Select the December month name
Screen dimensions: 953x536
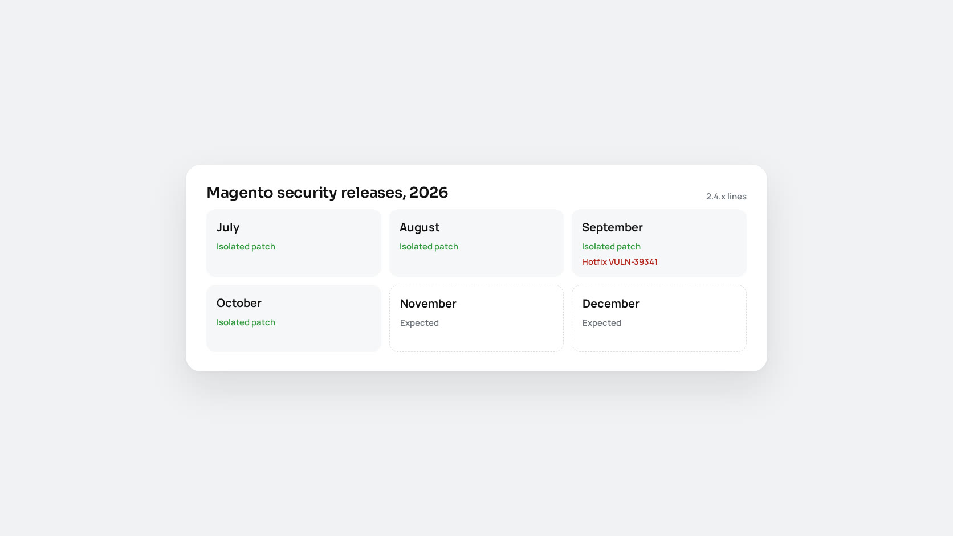point(610,304)
